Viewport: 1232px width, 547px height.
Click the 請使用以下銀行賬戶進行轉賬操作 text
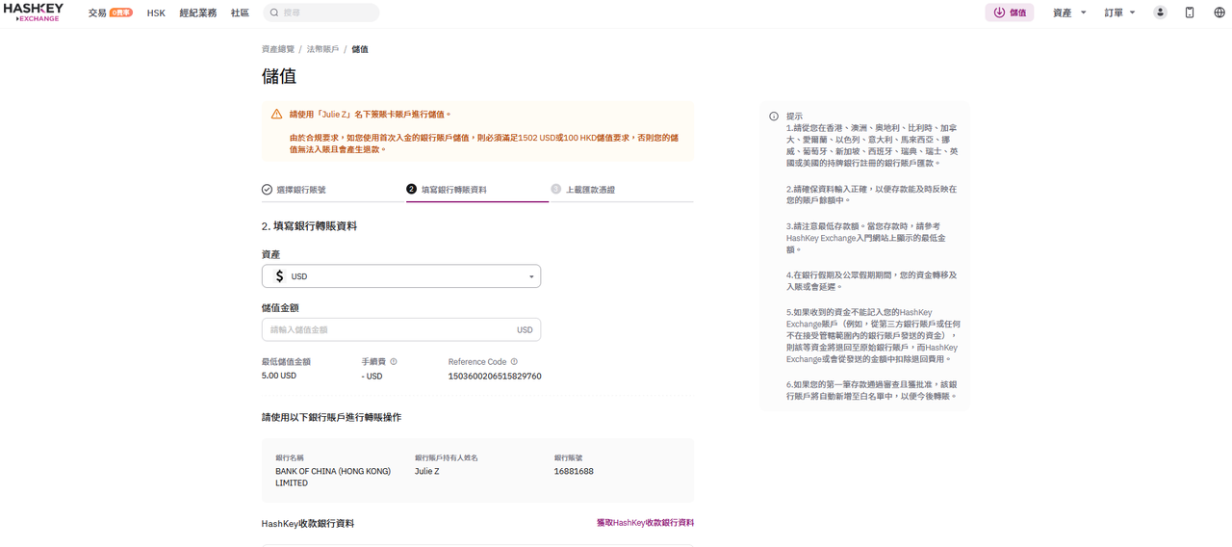click(x=331, y=417)
